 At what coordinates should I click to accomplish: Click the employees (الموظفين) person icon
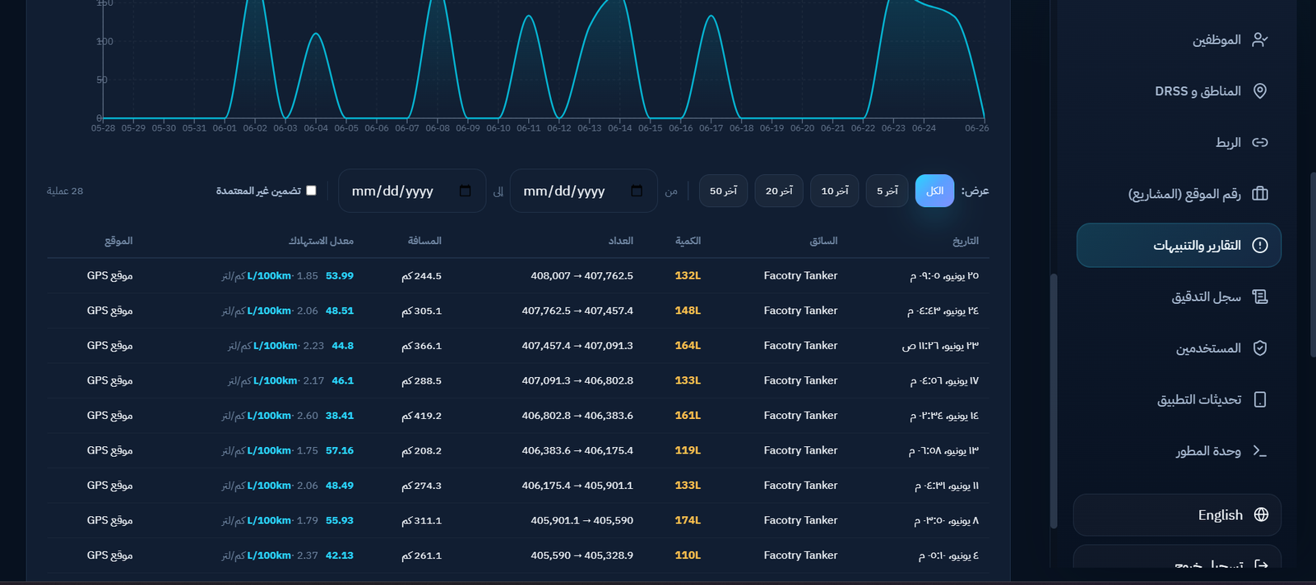(1259, 39)
